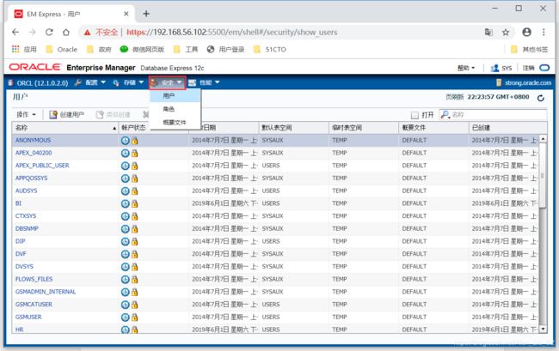Open the search magnifier dropdown
559x351 pixels.
[x=445, y=114]
